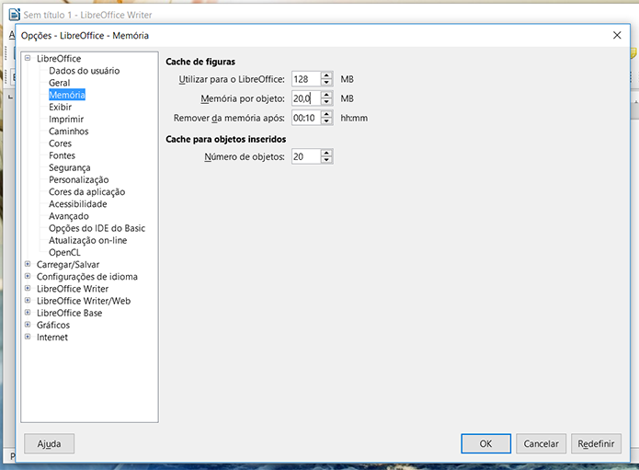Expand the LibreOffice Writer node
The width and height of the screenshot is (639, 470).
pyautogui.click(x=28, y=289)
